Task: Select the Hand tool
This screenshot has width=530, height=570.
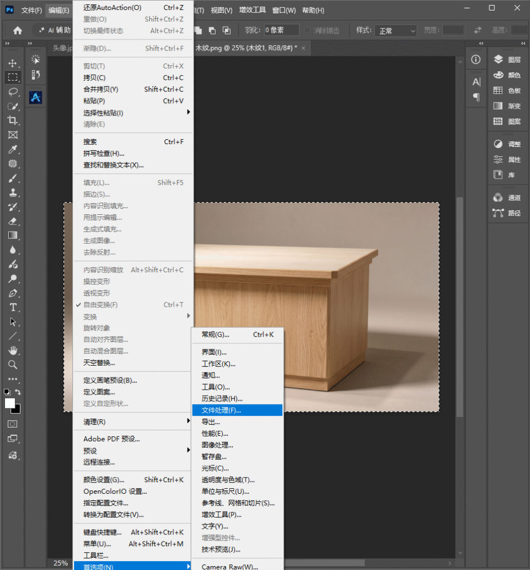Action: (13, 351)
